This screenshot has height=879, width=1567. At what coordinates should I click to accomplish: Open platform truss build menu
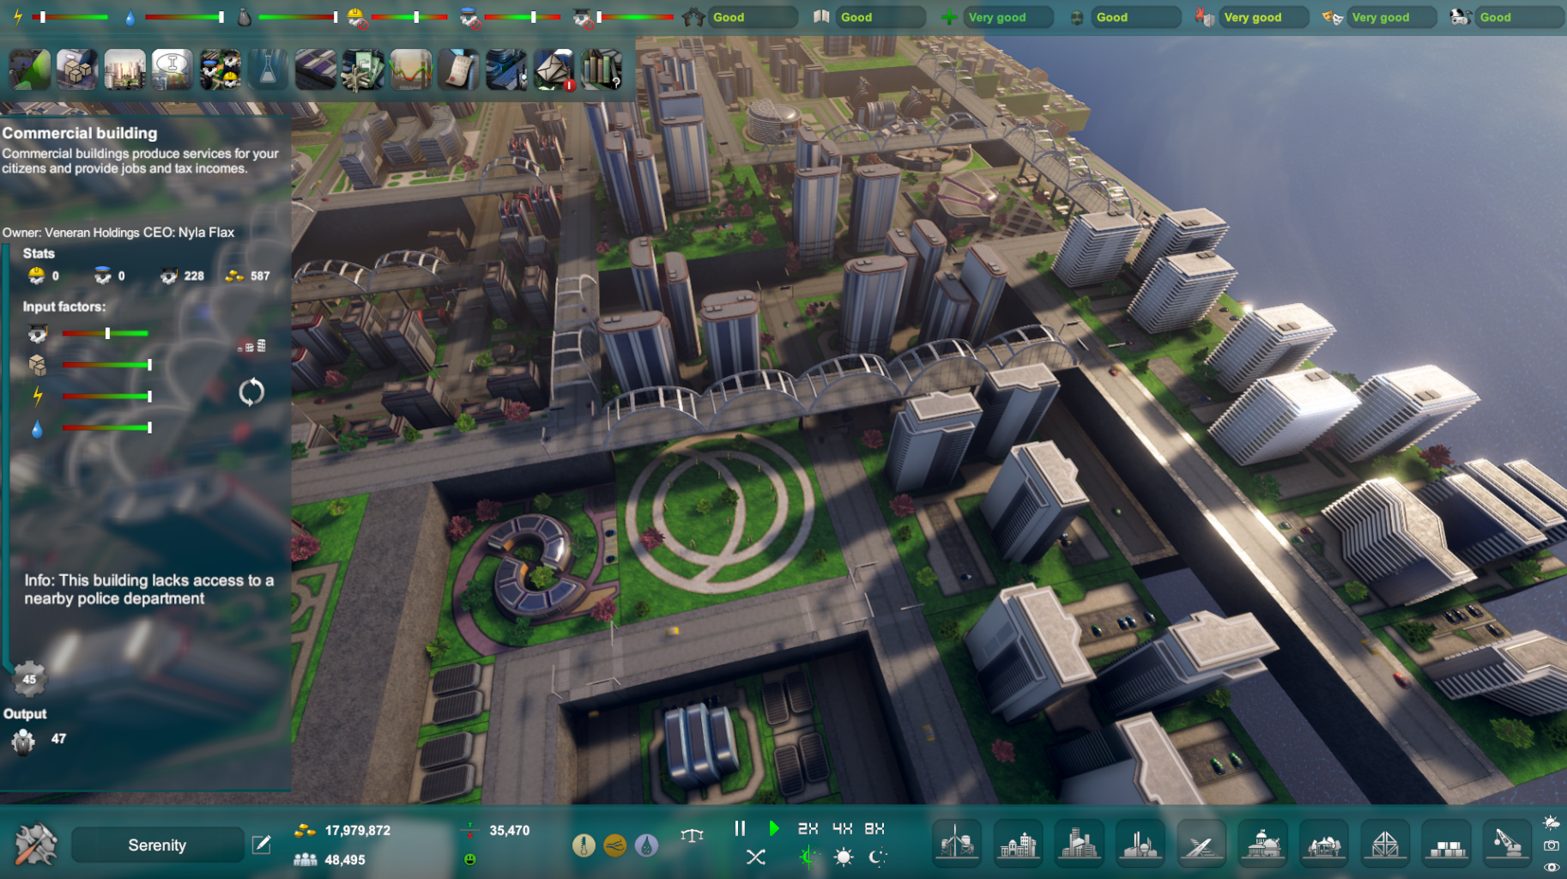pos(1385,844)
